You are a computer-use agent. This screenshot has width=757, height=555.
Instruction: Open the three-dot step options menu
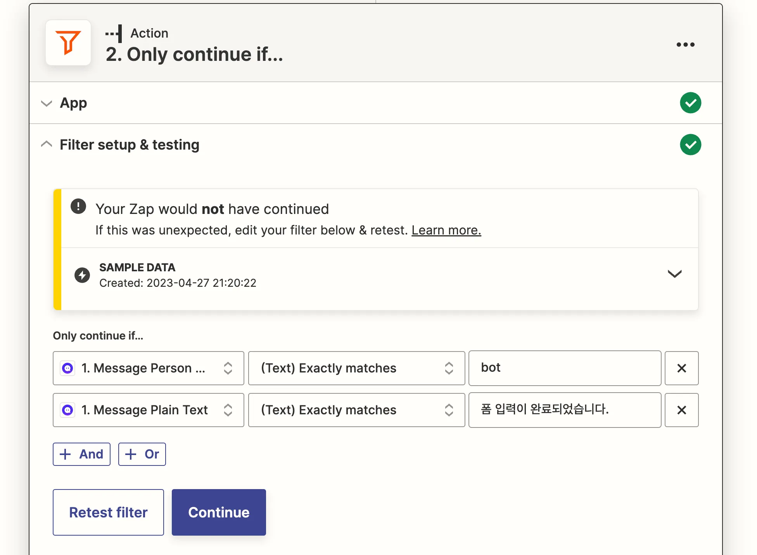pyautogui.click(x=685, y=45)
